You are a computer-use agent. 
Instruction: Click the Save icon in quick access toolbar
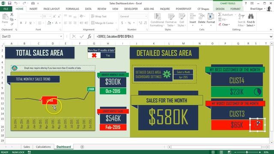pos(9,3)
